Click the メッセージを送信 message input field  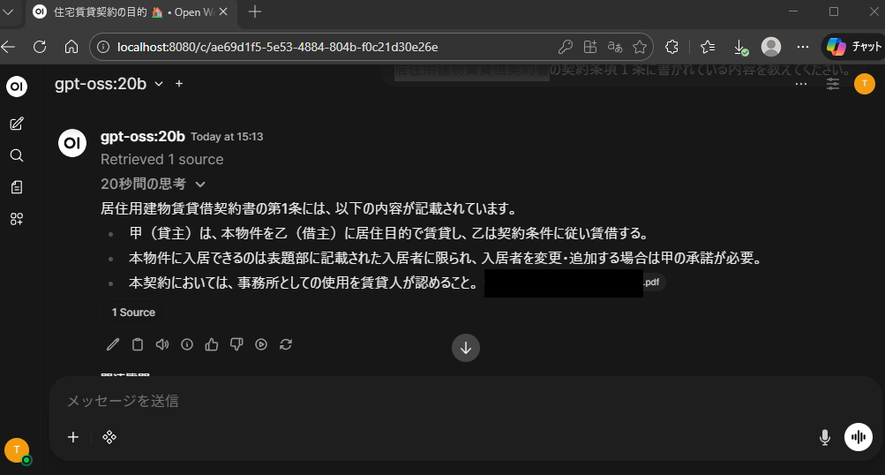(441, 401)
